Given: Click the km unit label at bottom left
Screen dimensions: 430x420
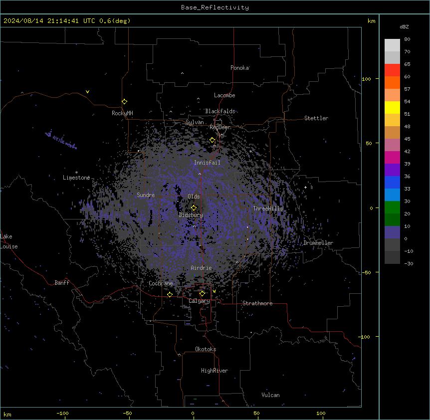Looking at the screenshot, I should pyautogui.click(x=7, y=414).
